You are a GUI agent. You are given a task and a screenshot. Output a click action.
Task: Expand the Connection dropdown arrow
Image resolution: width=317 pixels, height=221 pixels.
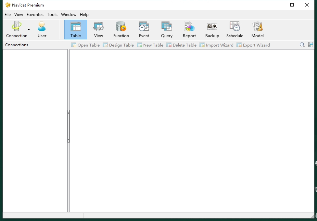point(29,30)
